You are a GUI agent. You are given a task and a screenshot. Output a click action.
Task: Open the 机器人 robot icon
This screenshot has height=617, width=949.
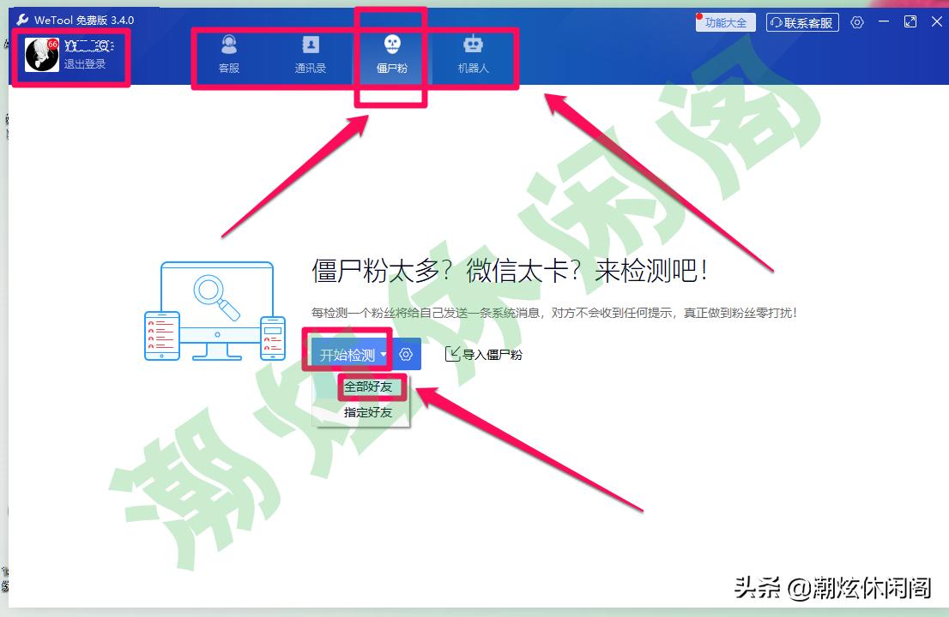tap(471, 44)
